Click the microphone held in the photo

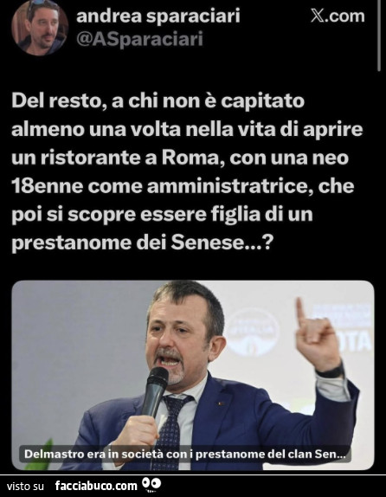point(155,391)
